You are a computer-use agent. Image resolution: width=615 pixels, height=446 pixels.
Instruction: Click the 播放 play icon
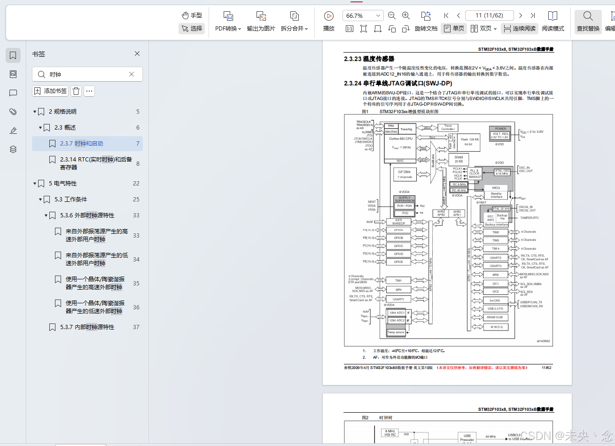(329, 16)
